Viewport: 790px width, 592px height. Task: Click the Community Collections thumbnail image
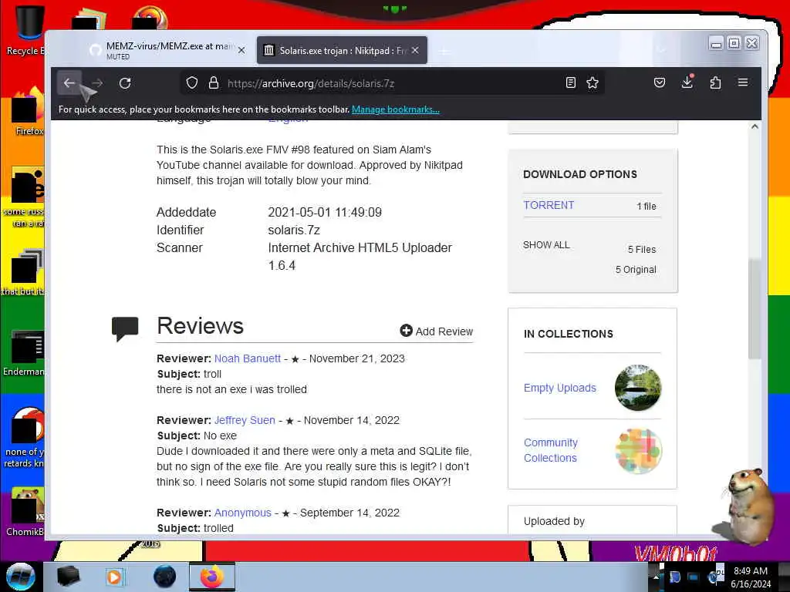(x=638, y=450)
